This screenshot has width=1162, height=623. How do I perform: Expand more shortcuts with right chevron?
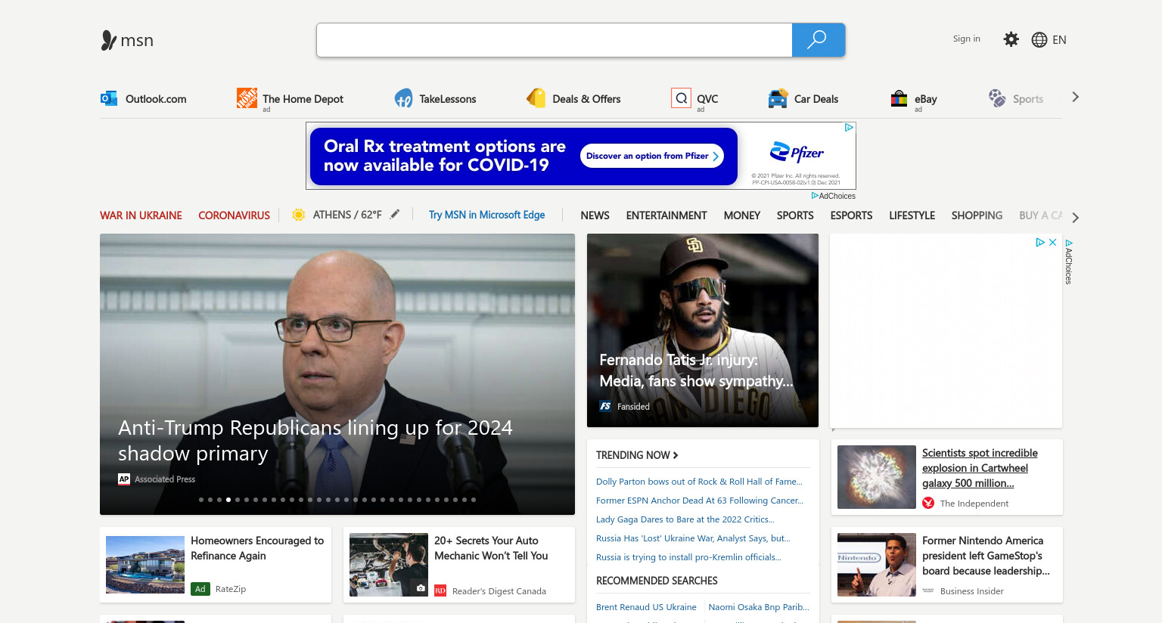(1075, 97)
